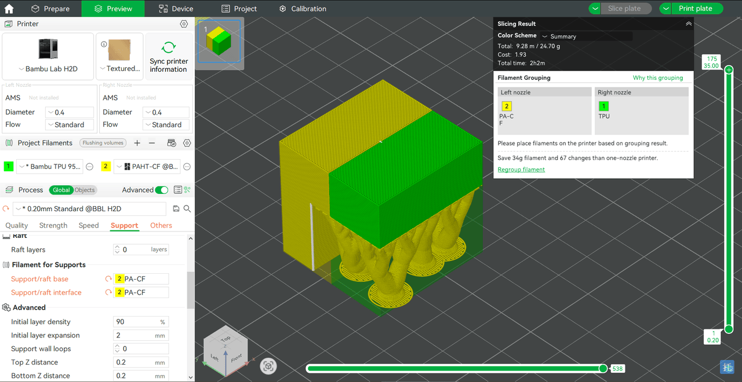The image size is (742, 382).
Task: Click Support wall loops stepper arrows
Action: [118, 349]
